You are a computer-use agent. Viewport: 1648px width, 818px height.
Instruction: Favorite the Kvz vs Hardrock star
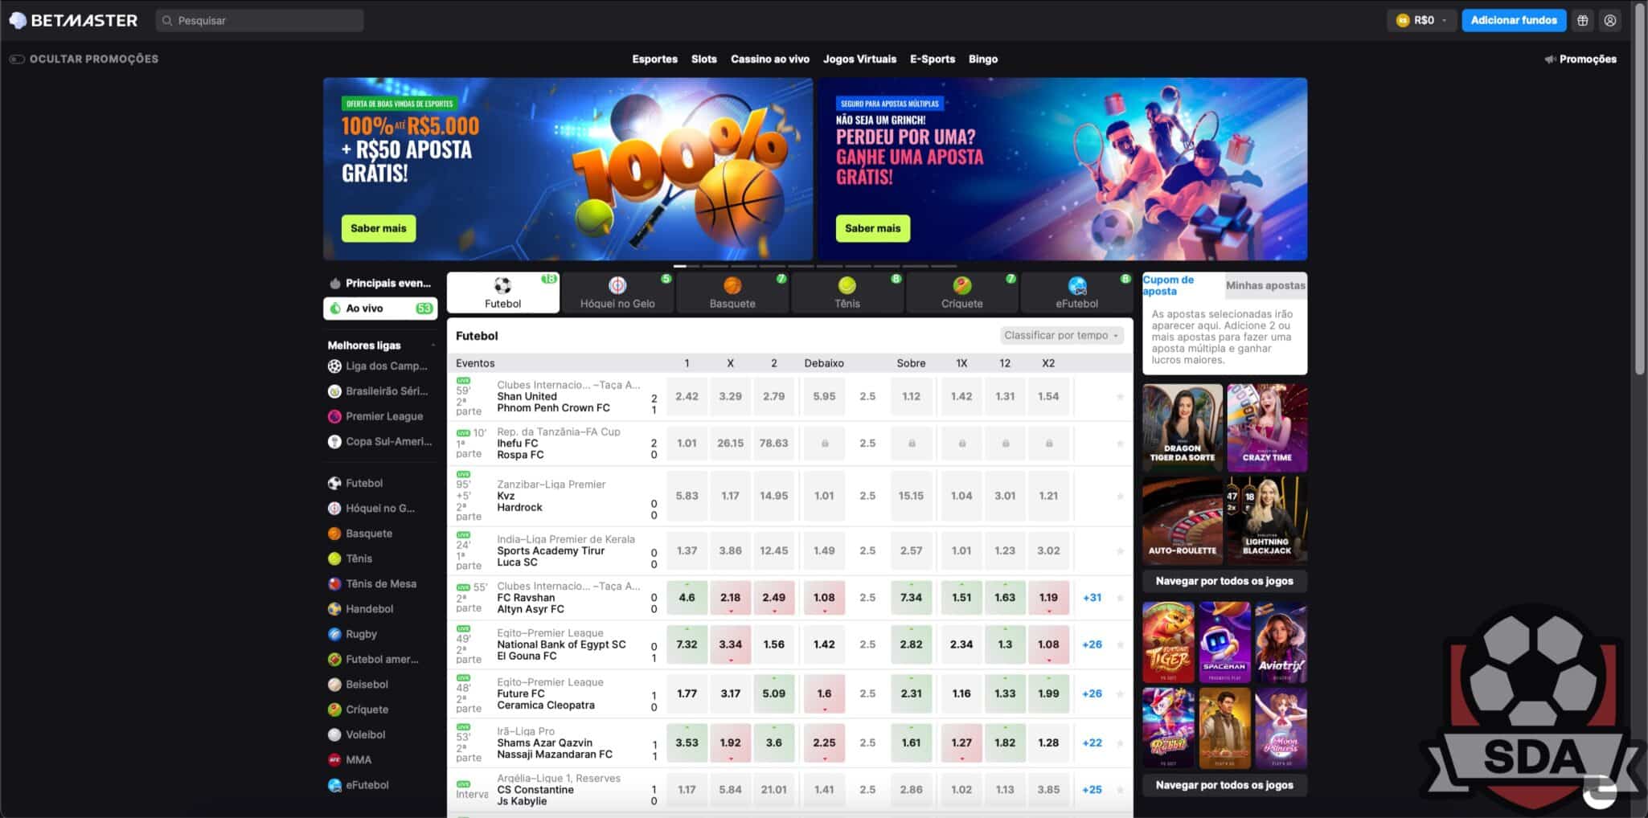[x=1120, y=496]
